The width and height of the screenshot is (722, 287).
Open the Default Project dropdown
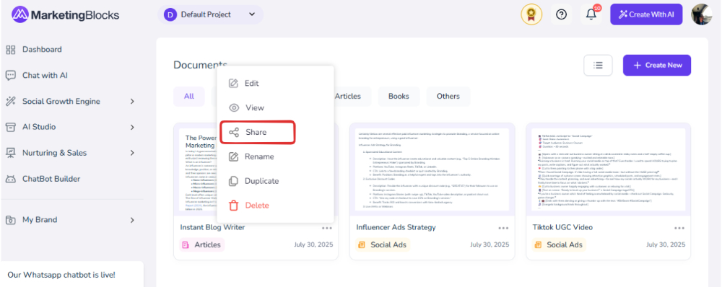click(210, 14)
